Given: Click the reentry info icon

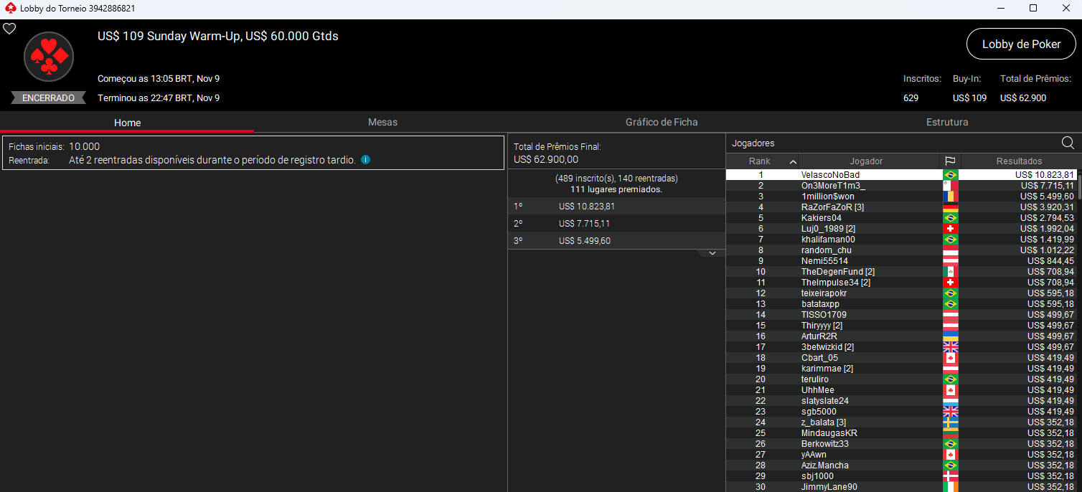Looking at the screenshot, I should click(x=365, y=159).
